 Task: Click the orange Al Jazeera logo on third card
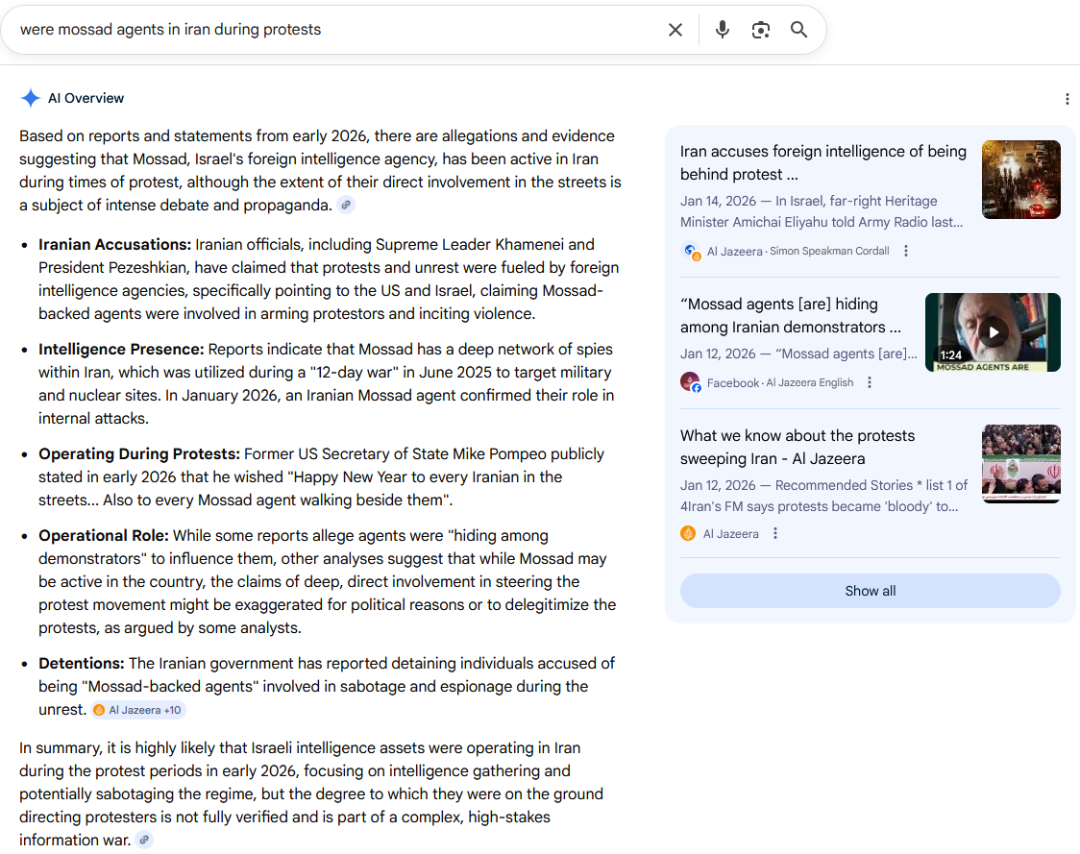688,533
